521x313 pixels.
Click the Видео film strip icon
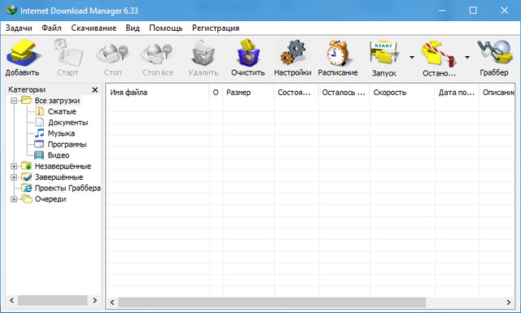[x=39, y=155]
